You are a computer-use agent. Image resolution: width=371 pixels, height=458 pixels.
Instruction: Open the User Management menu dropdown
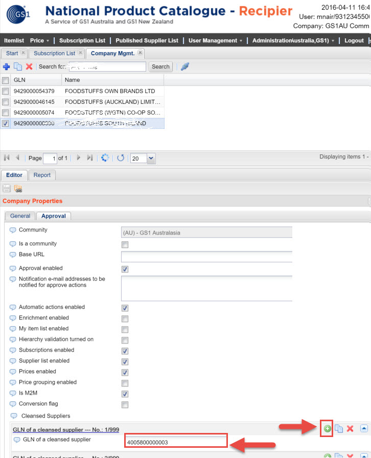click(215, 40)
